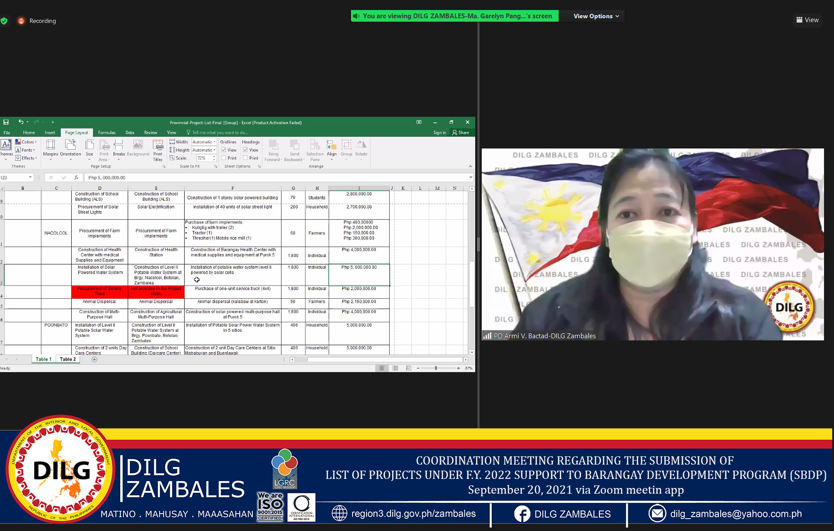The height and width of the screenshot is (531, 834).
Task: Toggle Headings Print checkbox
Action: pyautogui.click(x=245, y=158)
